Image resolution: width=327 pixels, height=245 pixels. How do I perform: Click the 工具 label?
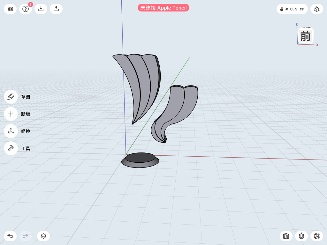point(26,149)
